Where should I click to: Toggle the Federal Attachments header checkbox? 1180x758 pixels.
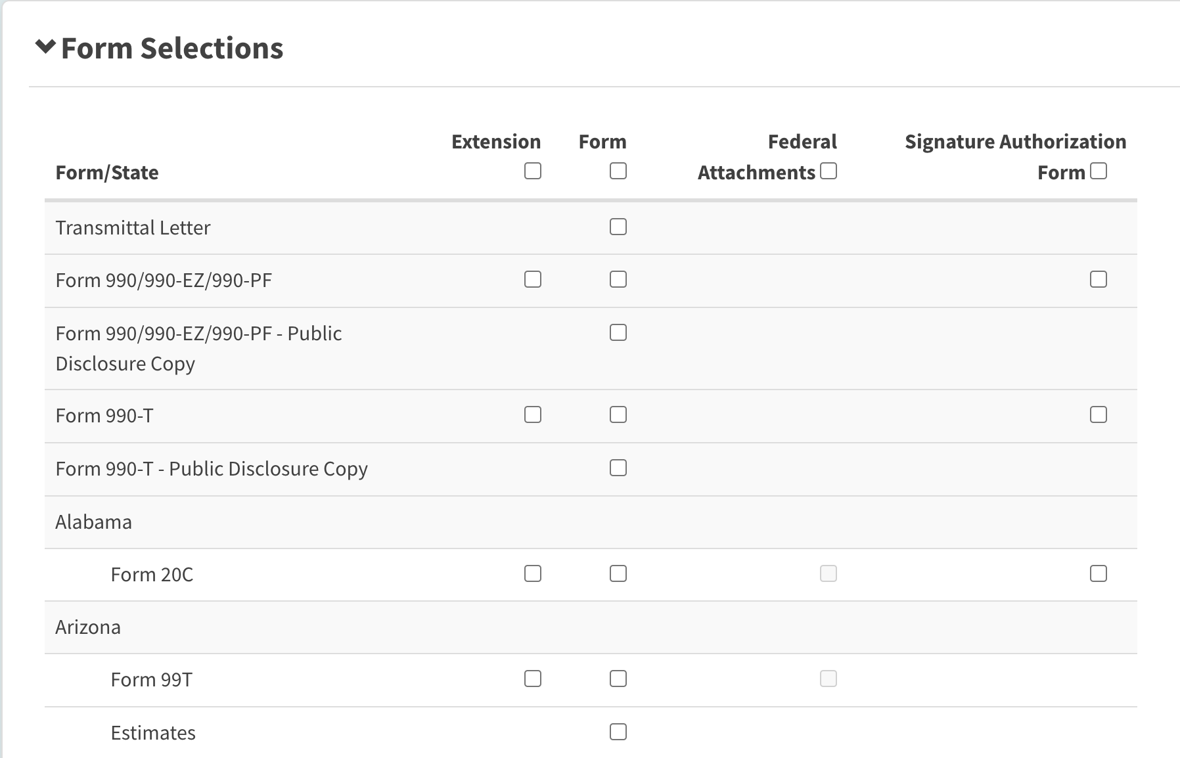828,171
